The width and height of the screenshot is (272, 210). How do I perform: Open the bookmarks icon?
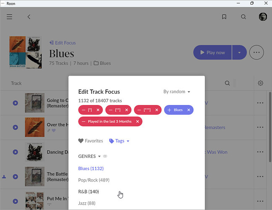point(224,17)
